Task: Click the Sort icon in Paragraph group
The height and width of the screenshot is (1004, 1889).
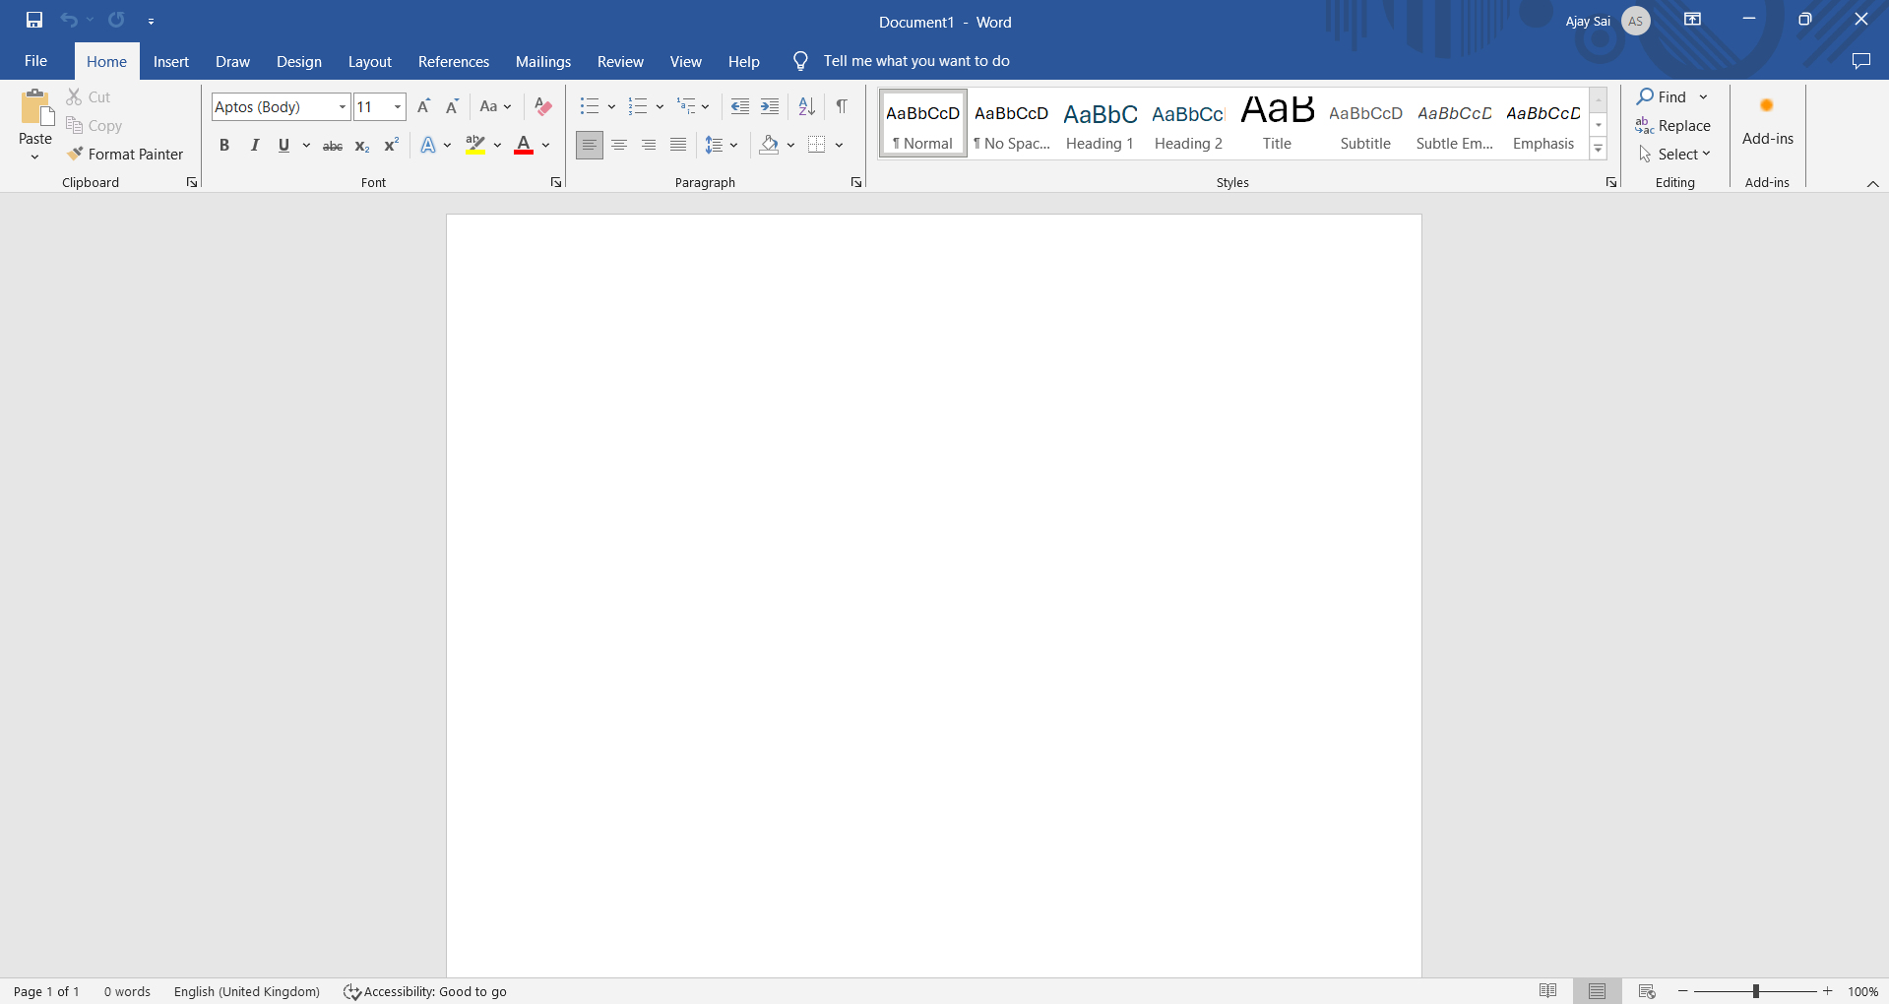Action: click(806, 106)
